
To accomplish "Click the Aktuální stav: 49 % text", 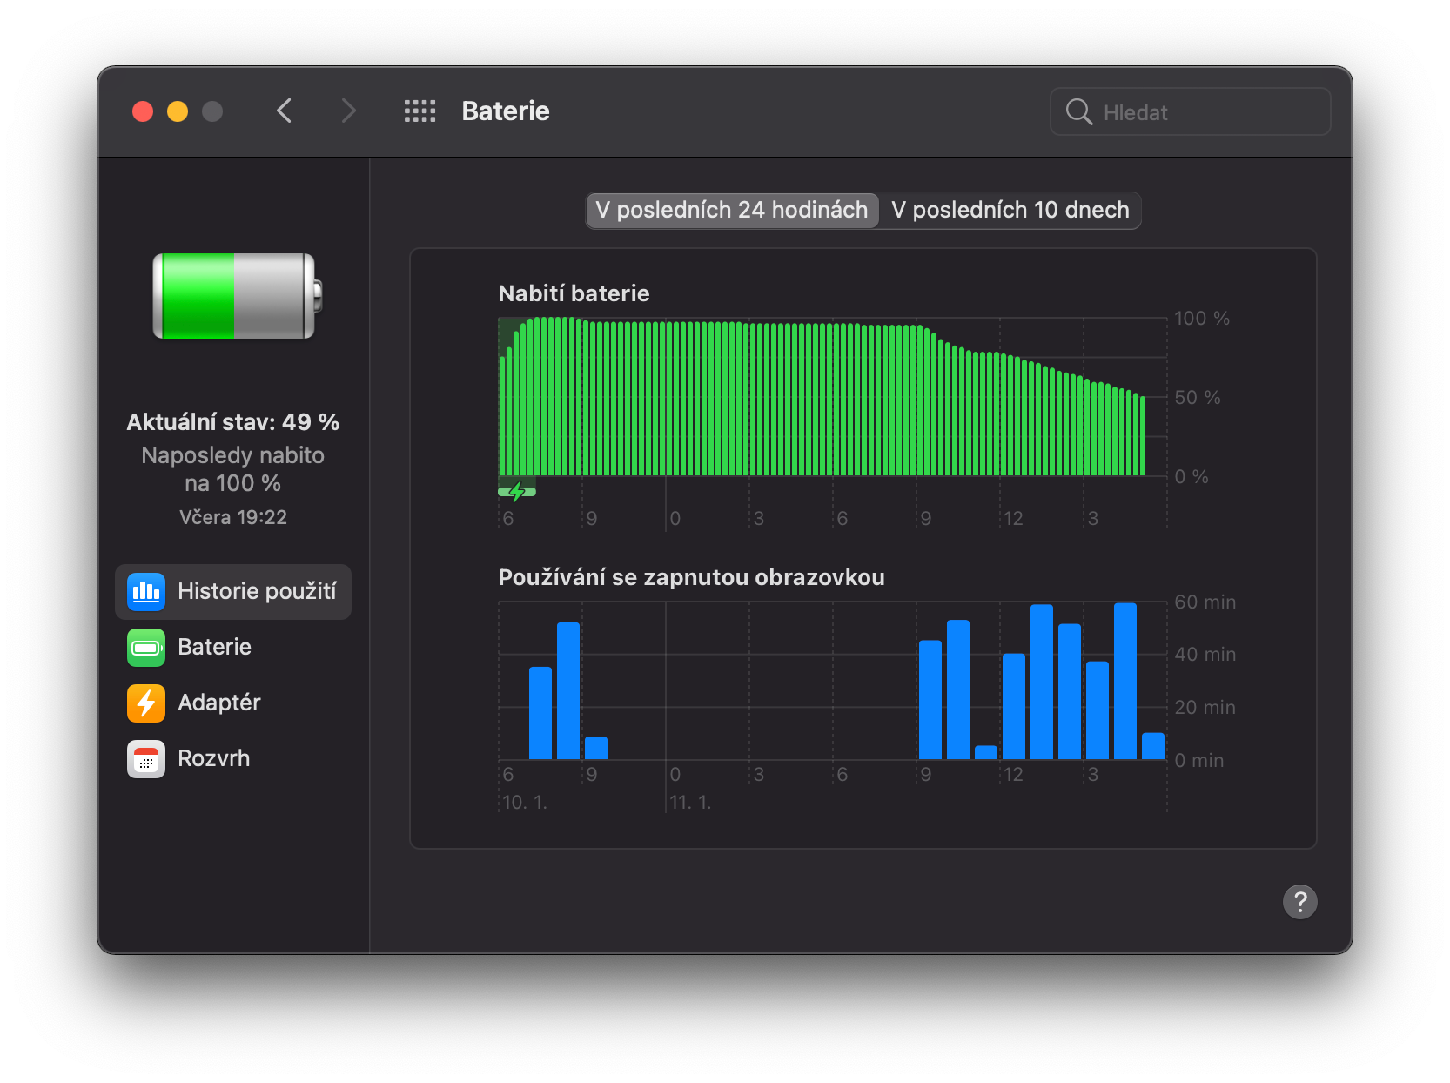I will [233, 422].
